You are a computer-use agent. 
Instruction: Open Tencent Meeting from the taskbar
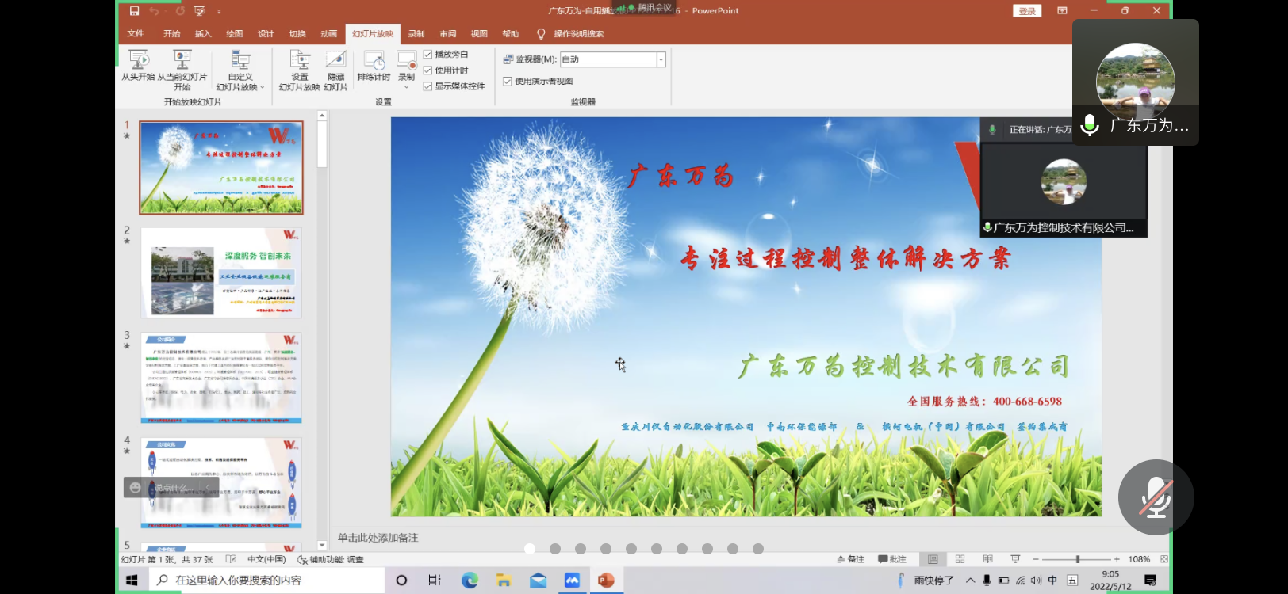(572, 581)
